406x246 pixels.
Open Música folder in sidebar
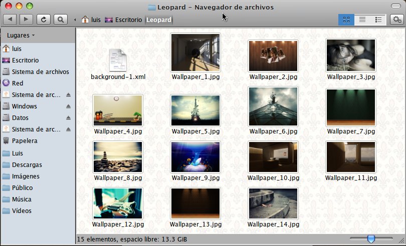coord(38,199)
